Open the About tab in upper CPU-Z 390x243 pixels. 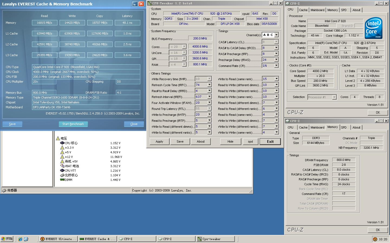pos(356,10)
